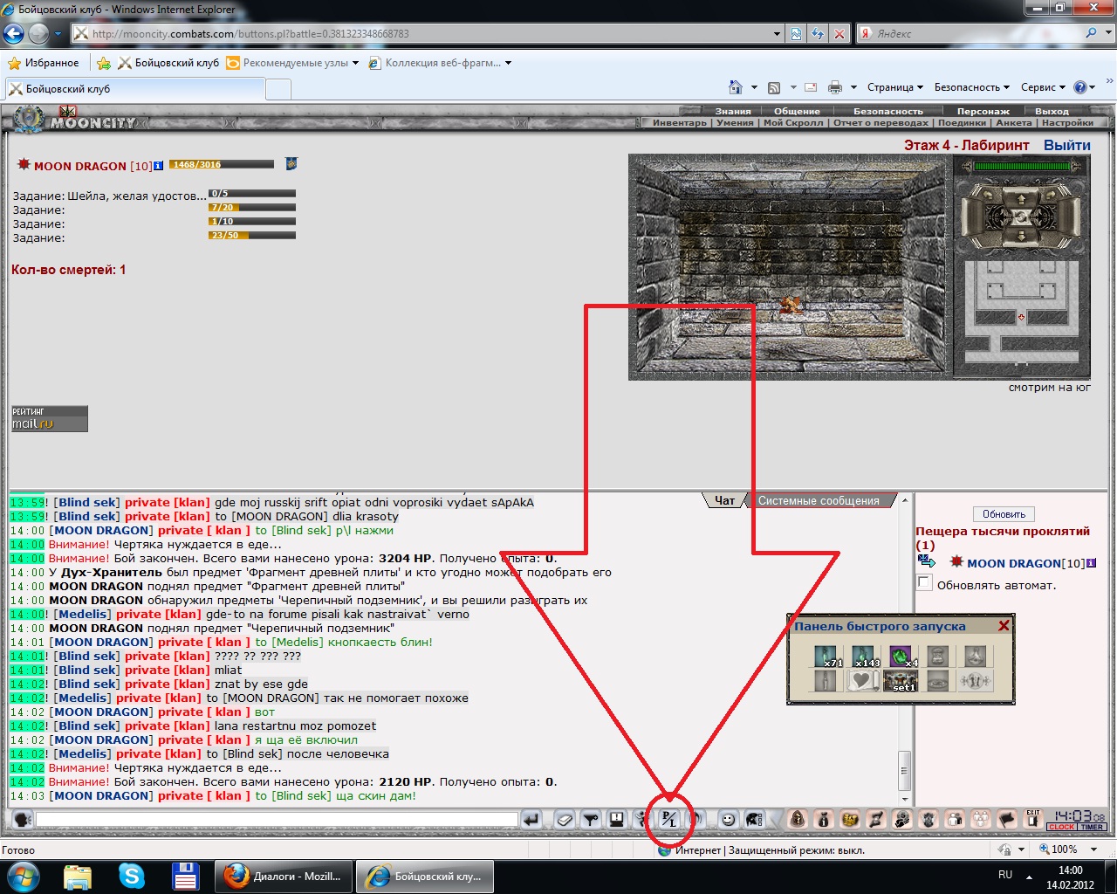Viewport: 1117px width, 894px height.
Task: Toggle the Обновлять автомат. checkbox
Action: coord(925,583)
